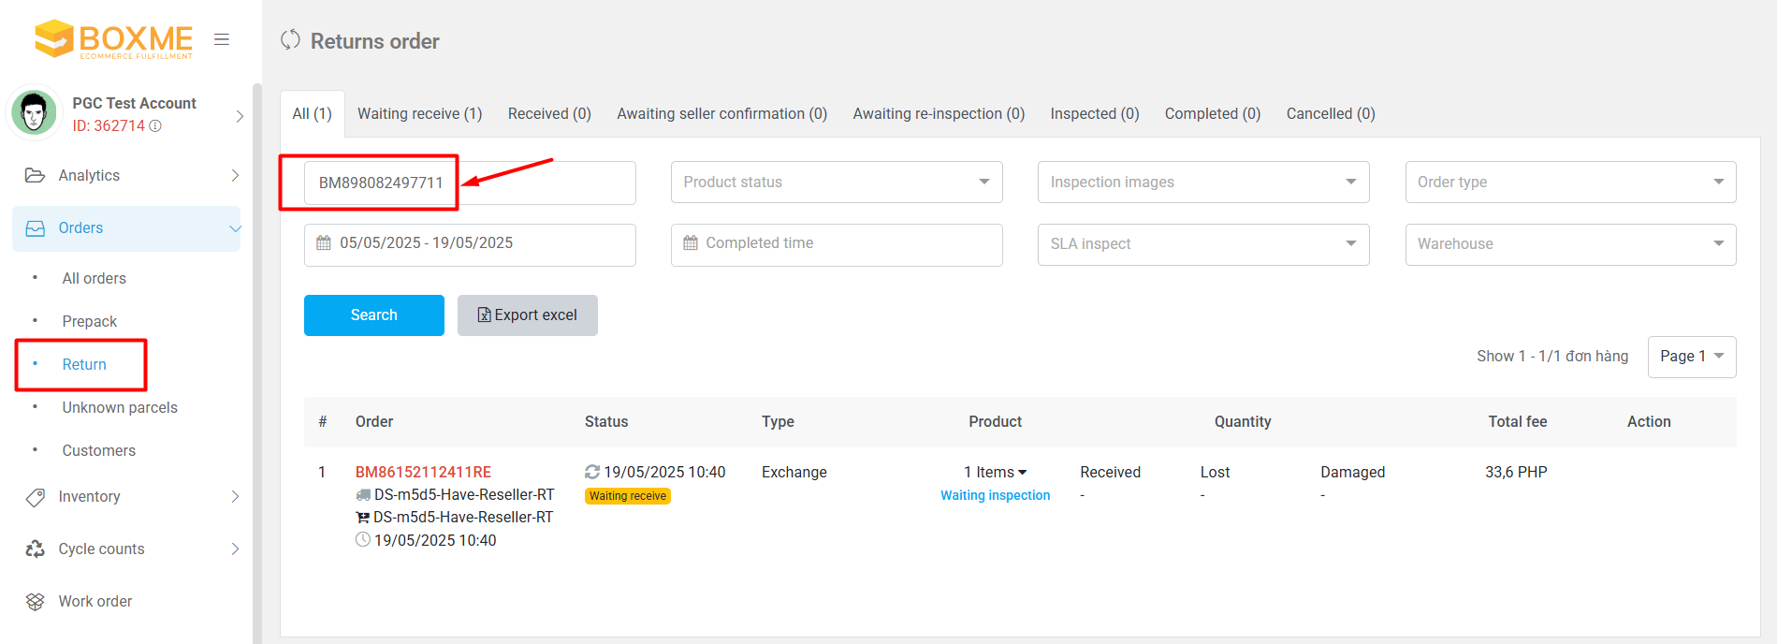Click the Cycle counts sidebar icon
The image size is (1777, 644).
click(x=36, y=549)
